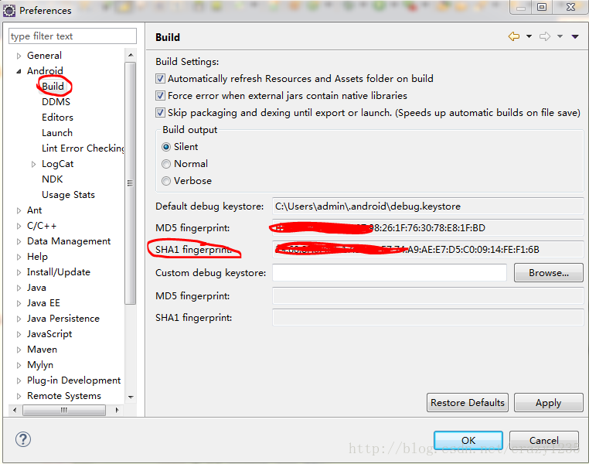Select Build under Android
The height and width of the screenshot is (464, 589).
click(53, 87)
